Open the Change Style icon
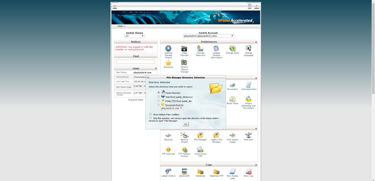 233,49
